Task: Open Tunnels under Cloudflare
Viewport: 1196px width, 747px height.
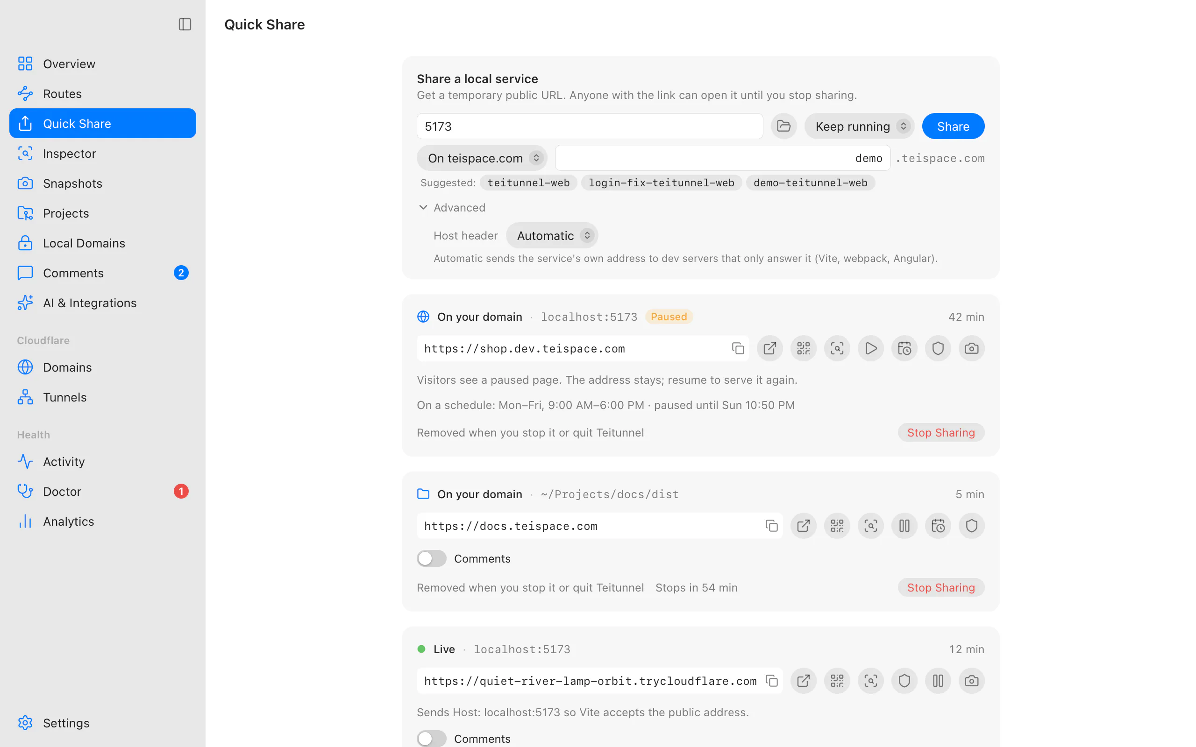Action: [102, 397]
